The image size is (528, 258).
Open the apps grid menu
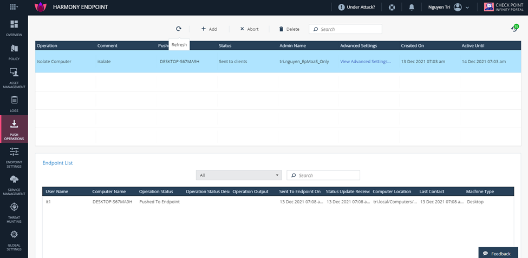pos(14,6)
